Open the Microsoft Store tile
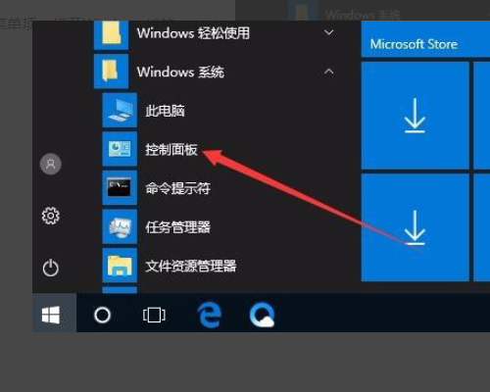The image size is (490, 392). tap(425, 38)
